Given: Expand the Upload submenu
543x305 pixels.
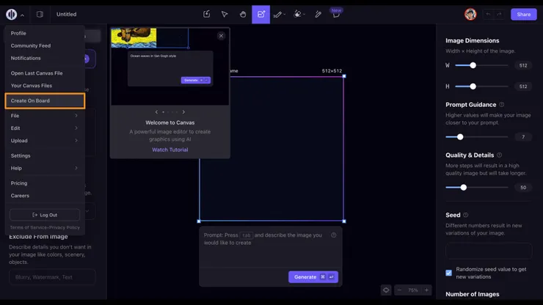Looking at the screenshot, I should click(x=44, y=141).
